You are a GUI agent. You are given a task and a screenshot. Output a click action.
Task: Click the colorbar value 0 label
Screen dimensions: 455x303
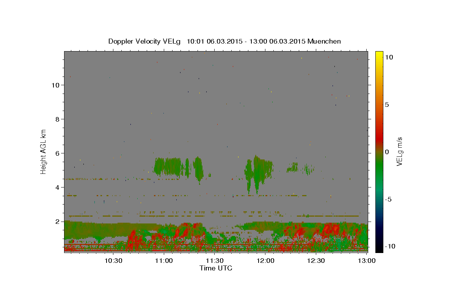[x=387, y=152]
